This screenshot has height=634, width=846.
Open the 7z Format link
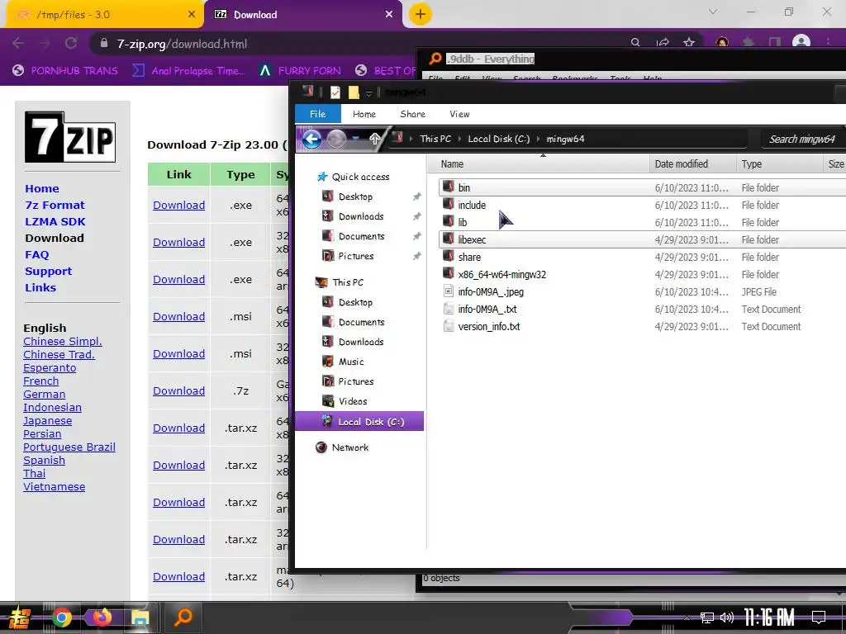click(x=55, y=205)
